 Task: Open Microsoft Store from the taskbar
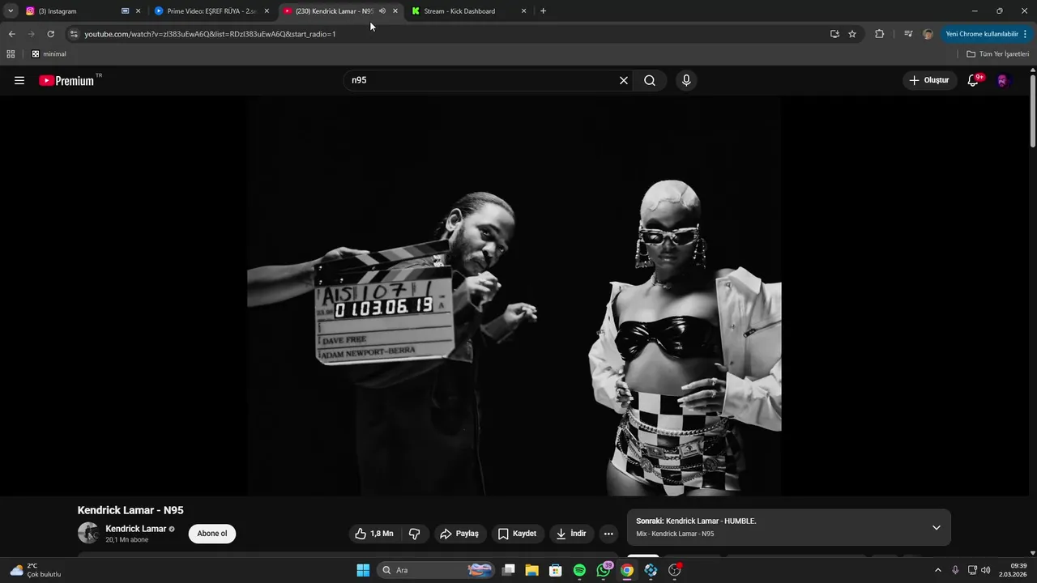[555, 570]
